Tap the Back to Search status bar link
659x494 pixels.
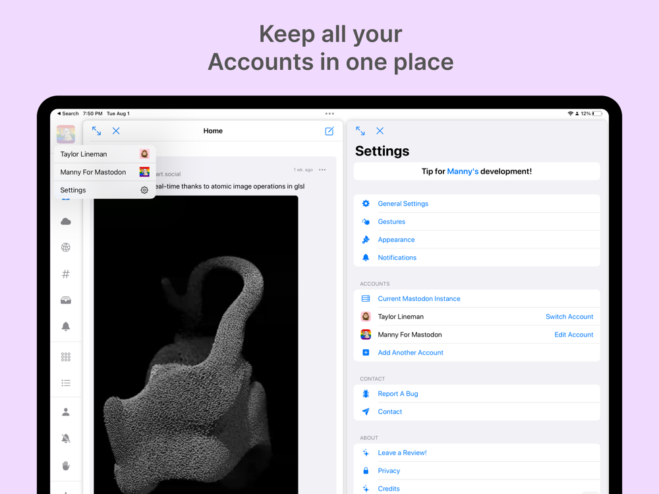click(68, 113)
